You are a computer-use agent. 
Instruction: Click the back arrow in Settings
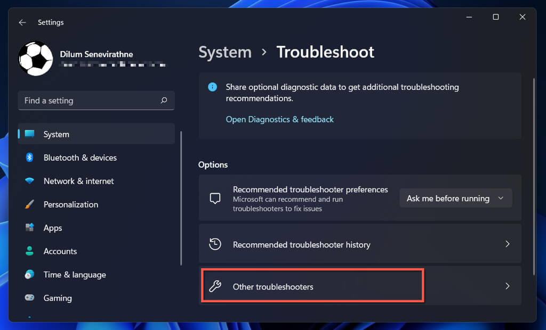(x=22, y=22)
